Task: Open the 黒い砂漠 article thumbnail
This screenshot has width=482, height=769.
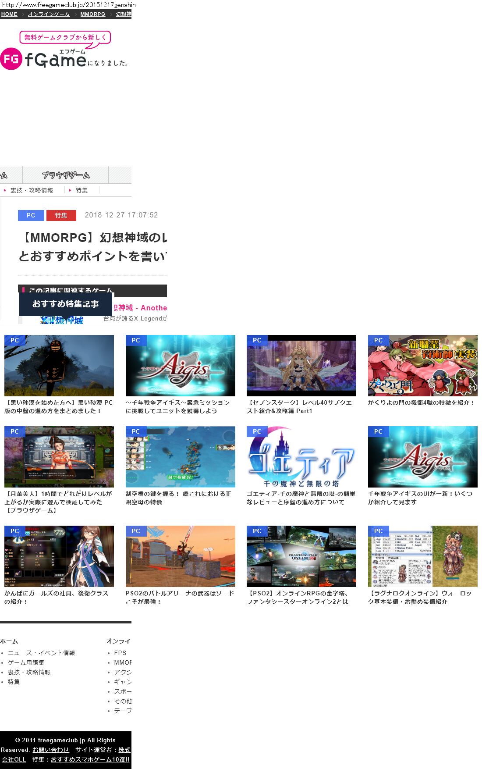Action: tap(59, 366)
